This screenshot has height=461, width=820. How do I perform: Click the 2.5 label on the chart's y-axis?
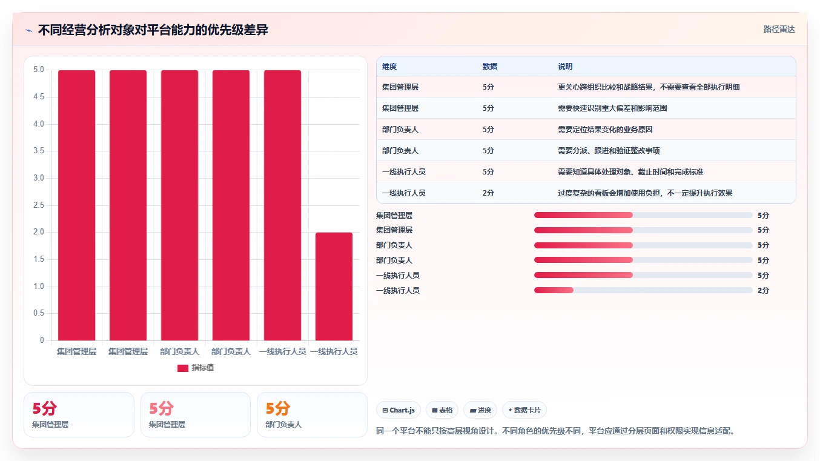coord(38,205)
